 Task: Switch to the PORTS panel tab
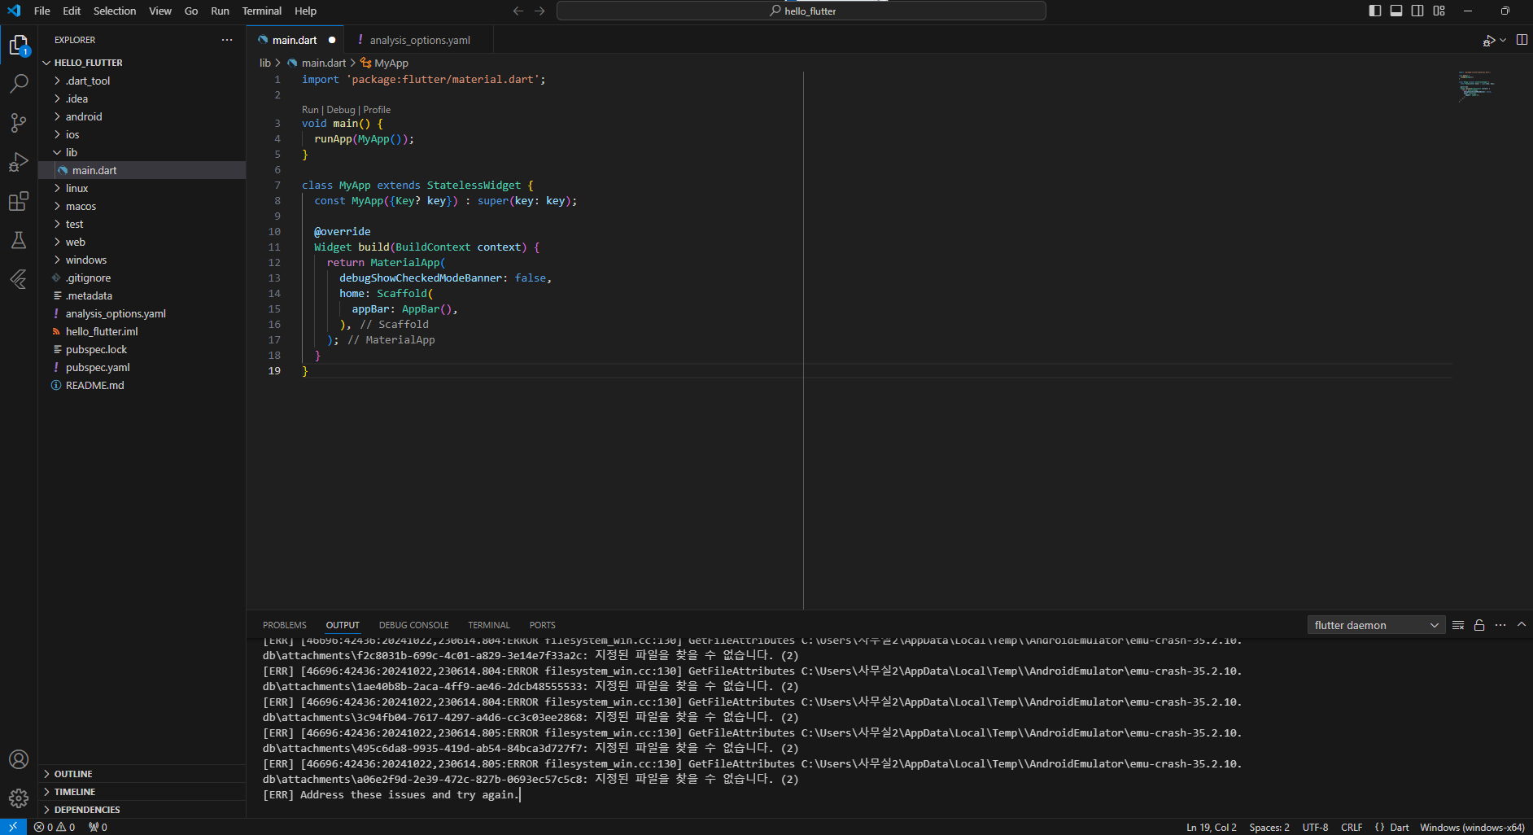(543, 625)
